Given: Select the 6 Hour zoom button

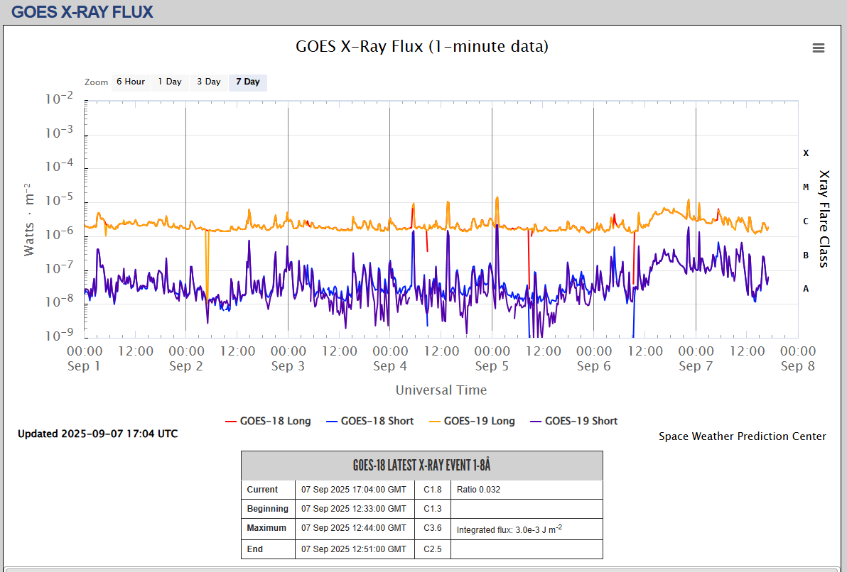Looking at the screenshot, I should [x=131, y=82].
